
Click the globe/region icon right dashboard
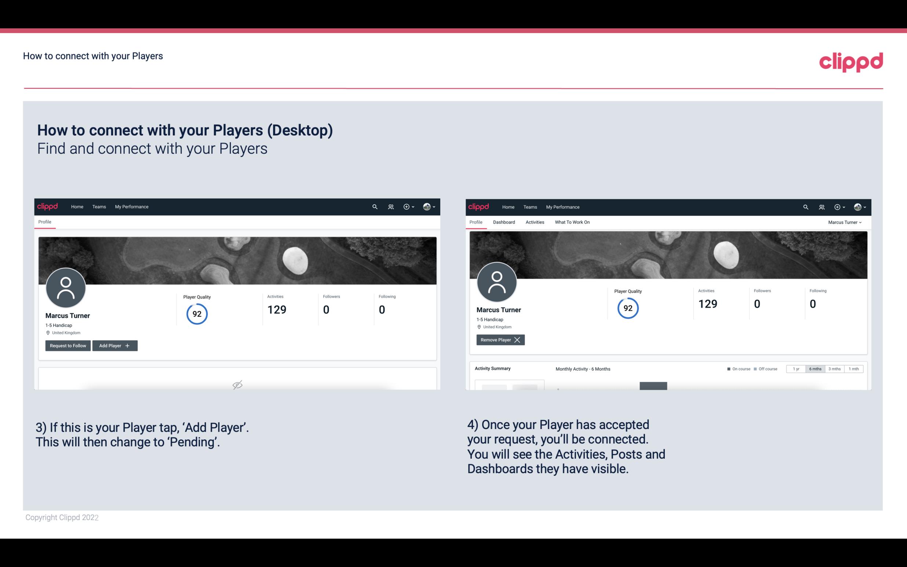click(857, 206)
